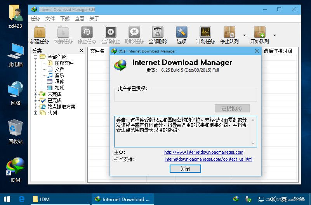Select 压缩文件 category in tree

(x=64, y=63)
